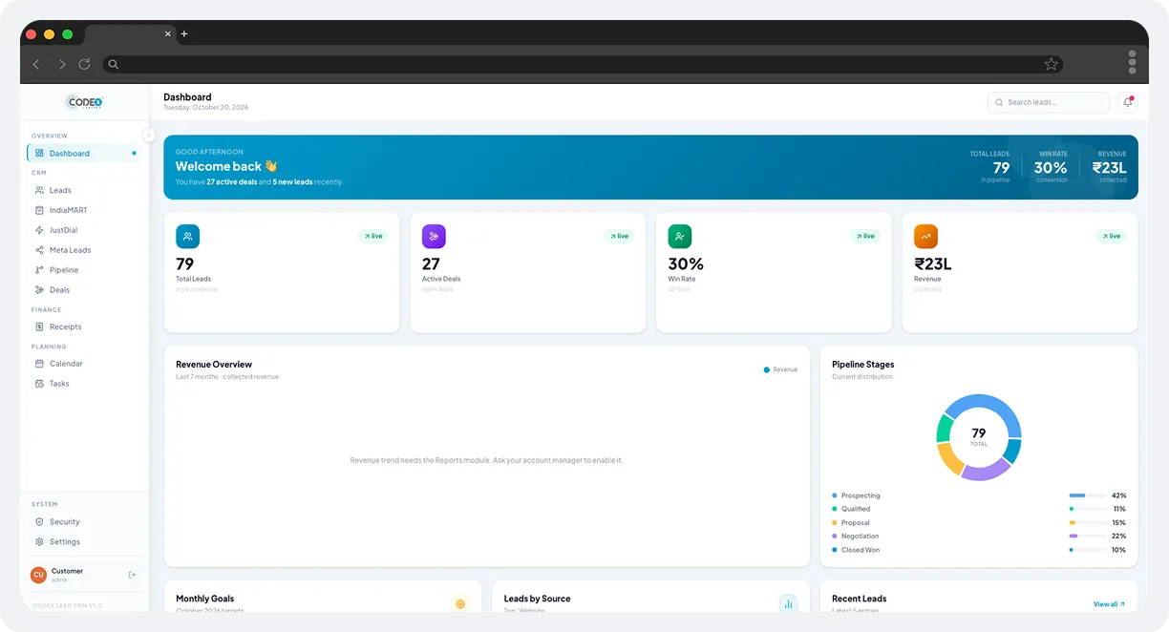Click the logout icon beside Customer
Screen dimensions: 1169x632
click(x=132, y=575)
